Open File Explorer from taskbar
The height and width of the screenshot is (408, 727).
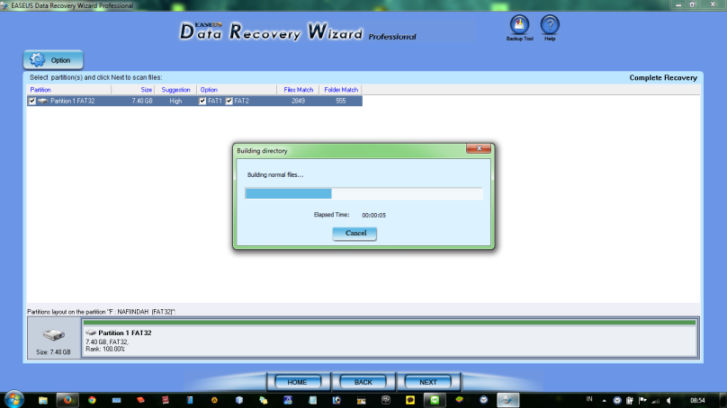point(42,400)
